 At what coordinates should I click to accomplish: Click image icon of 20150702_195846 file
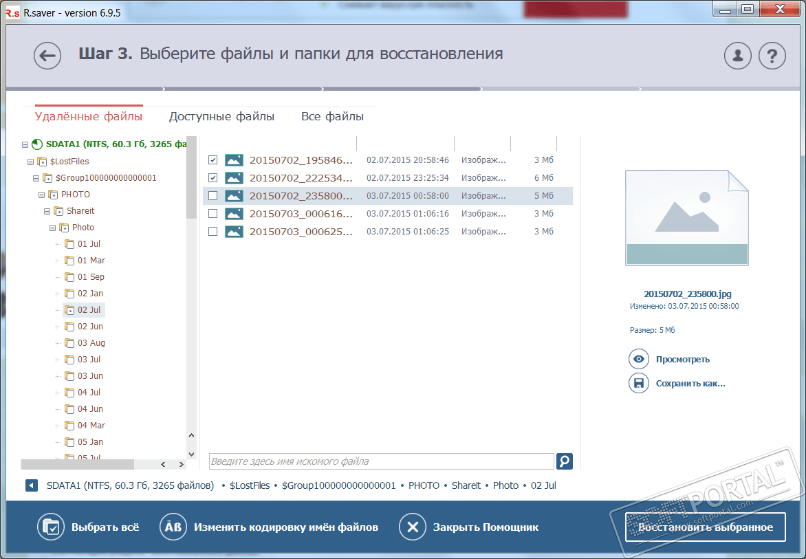point(234,160)
